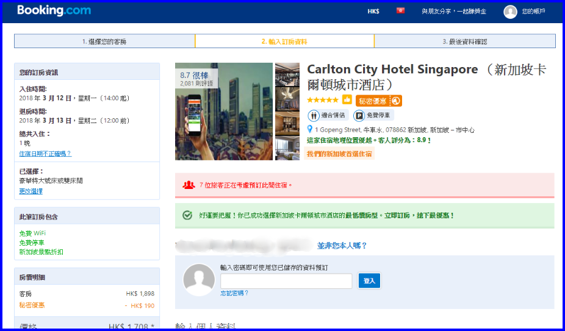Click the 新加坡景點折扣 text
Image resolution: width=565 pixels, height=331 pixels.
pos(41,252)
